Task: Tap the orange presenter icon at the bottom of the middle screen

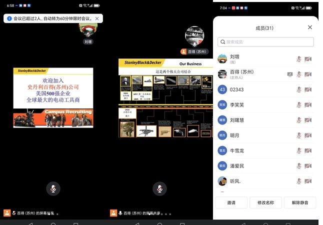Action: tap(113, 213)
